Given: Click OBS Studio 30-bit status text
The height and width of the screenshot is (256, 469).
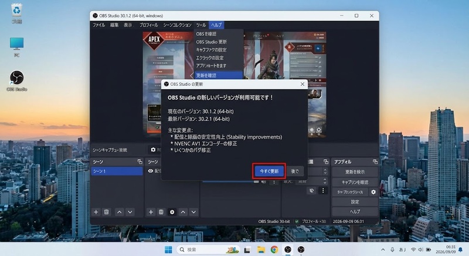Looking at the screenshot, I should click(274, 221).
